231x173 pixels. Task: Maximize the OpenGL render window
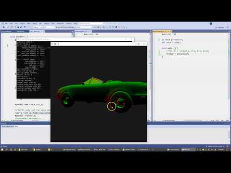[138, 44]
